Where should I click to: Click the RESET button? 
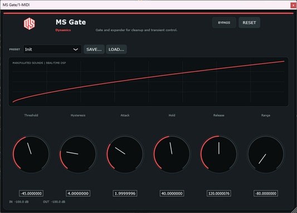pyautogui.click(x=249, y=22)
